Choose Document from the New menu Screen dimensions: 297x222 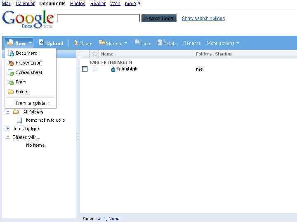(31, 53)
